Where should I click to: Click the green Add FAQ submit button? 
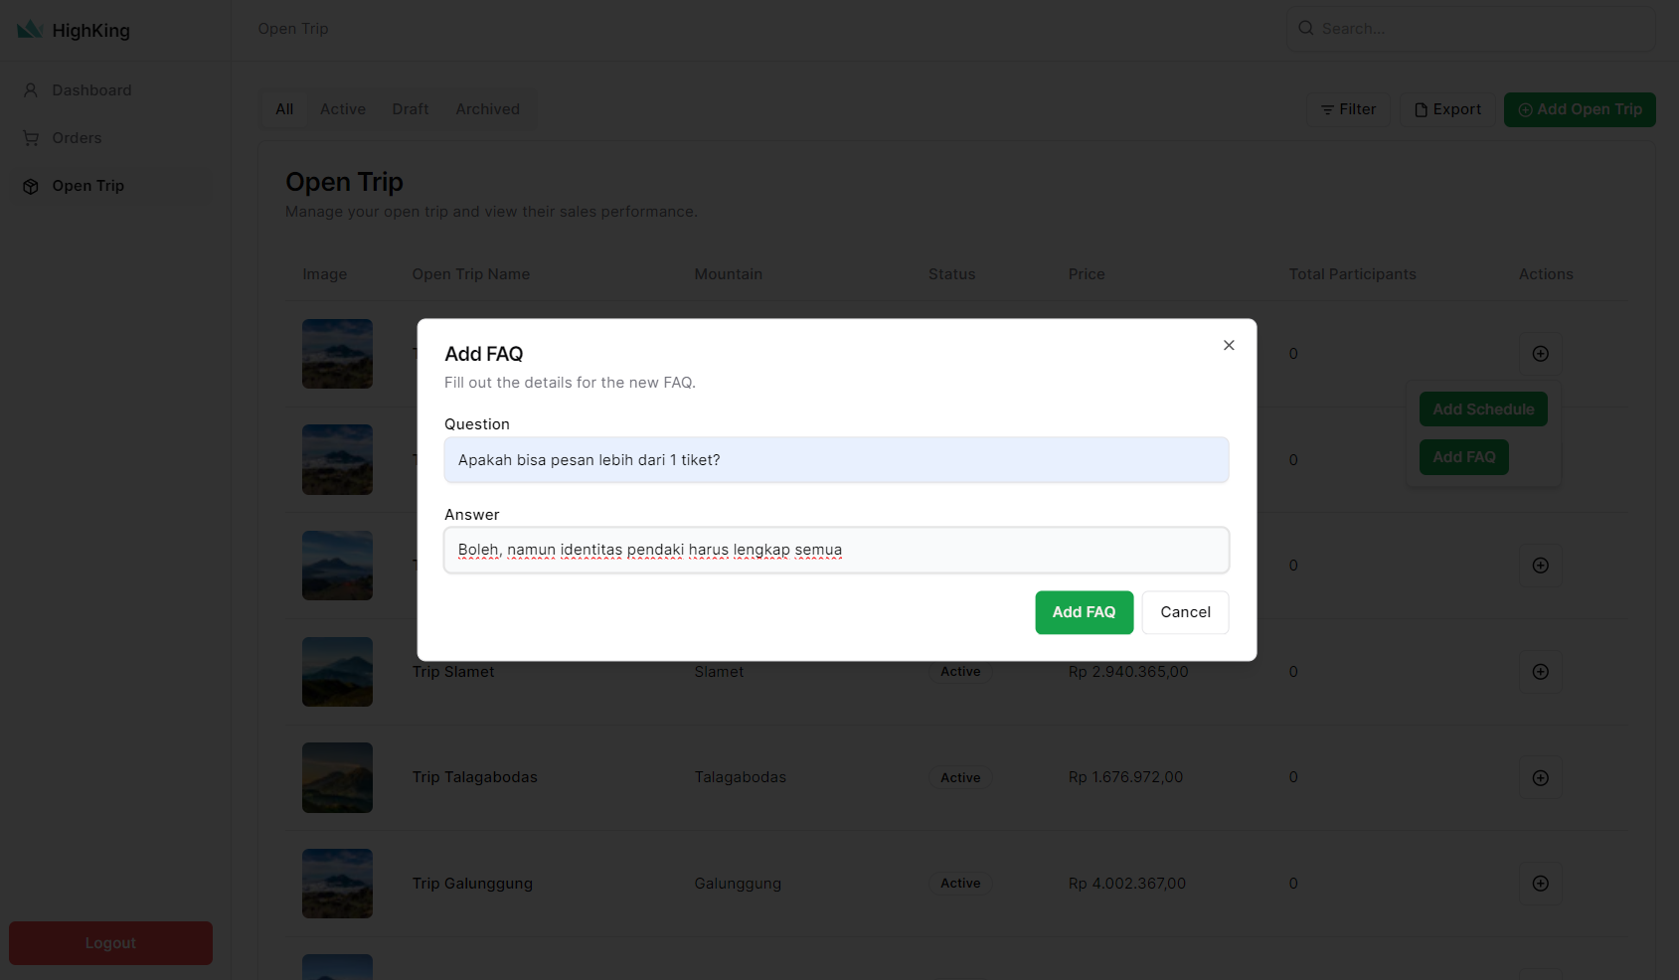coord(1084,612)
